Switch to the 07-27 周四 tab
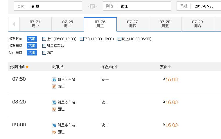This screenshot has height=139, width=221. point(132,24)
